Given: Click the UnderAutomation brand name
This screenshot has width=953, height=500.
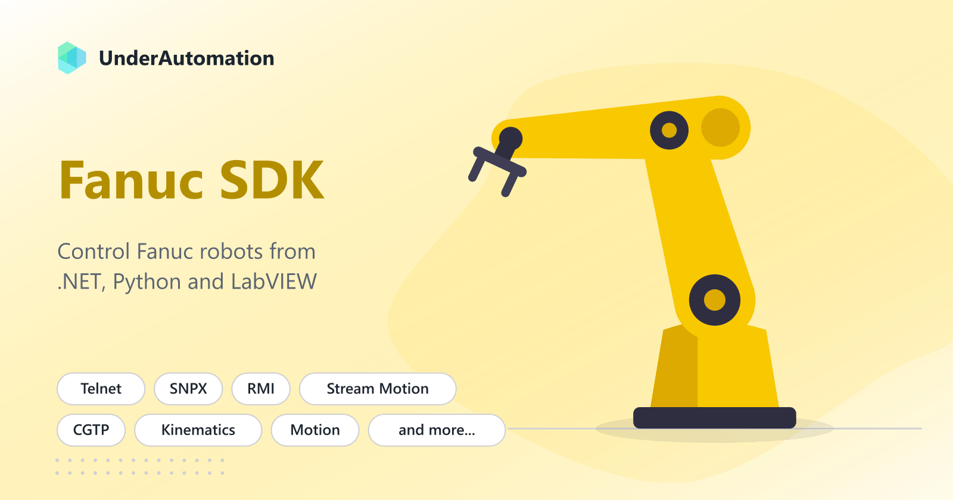Looking at the screenshot, I should click(186, 58).
